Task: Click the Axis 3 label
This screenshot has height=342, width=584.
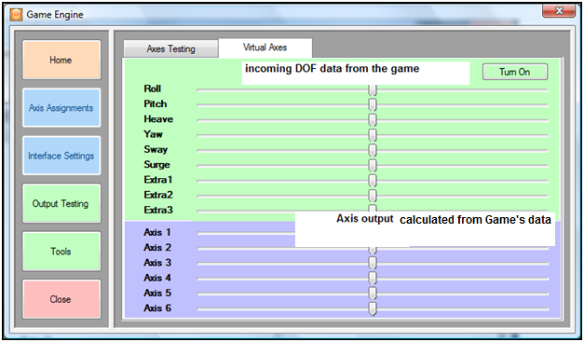Action: click(x=157, y=263)
